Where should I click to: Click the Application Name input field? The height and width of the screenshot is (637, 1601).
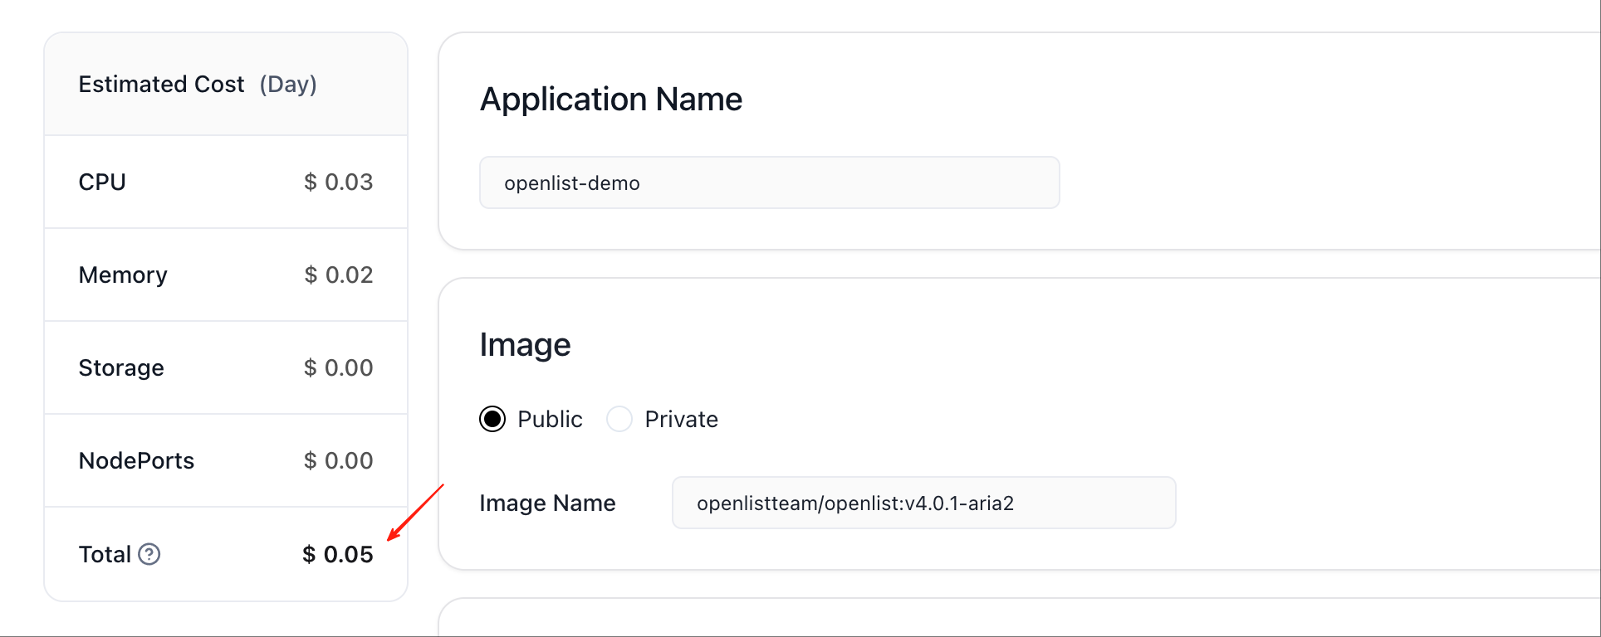769,182
